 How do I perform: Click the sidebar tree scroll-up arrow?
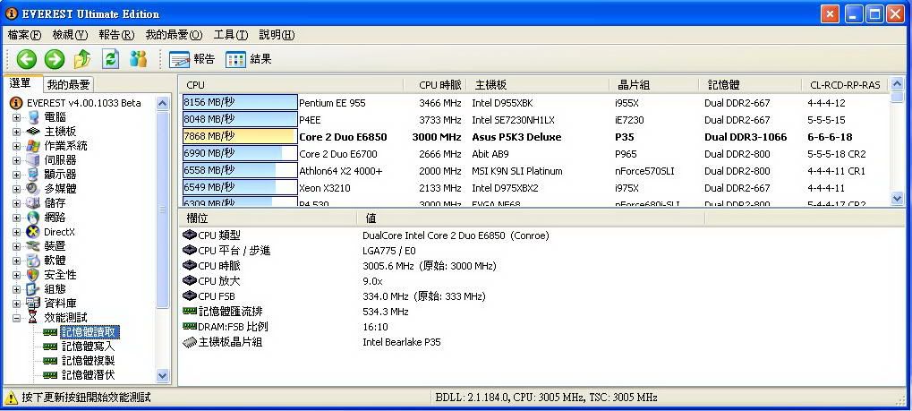(163, 103)
